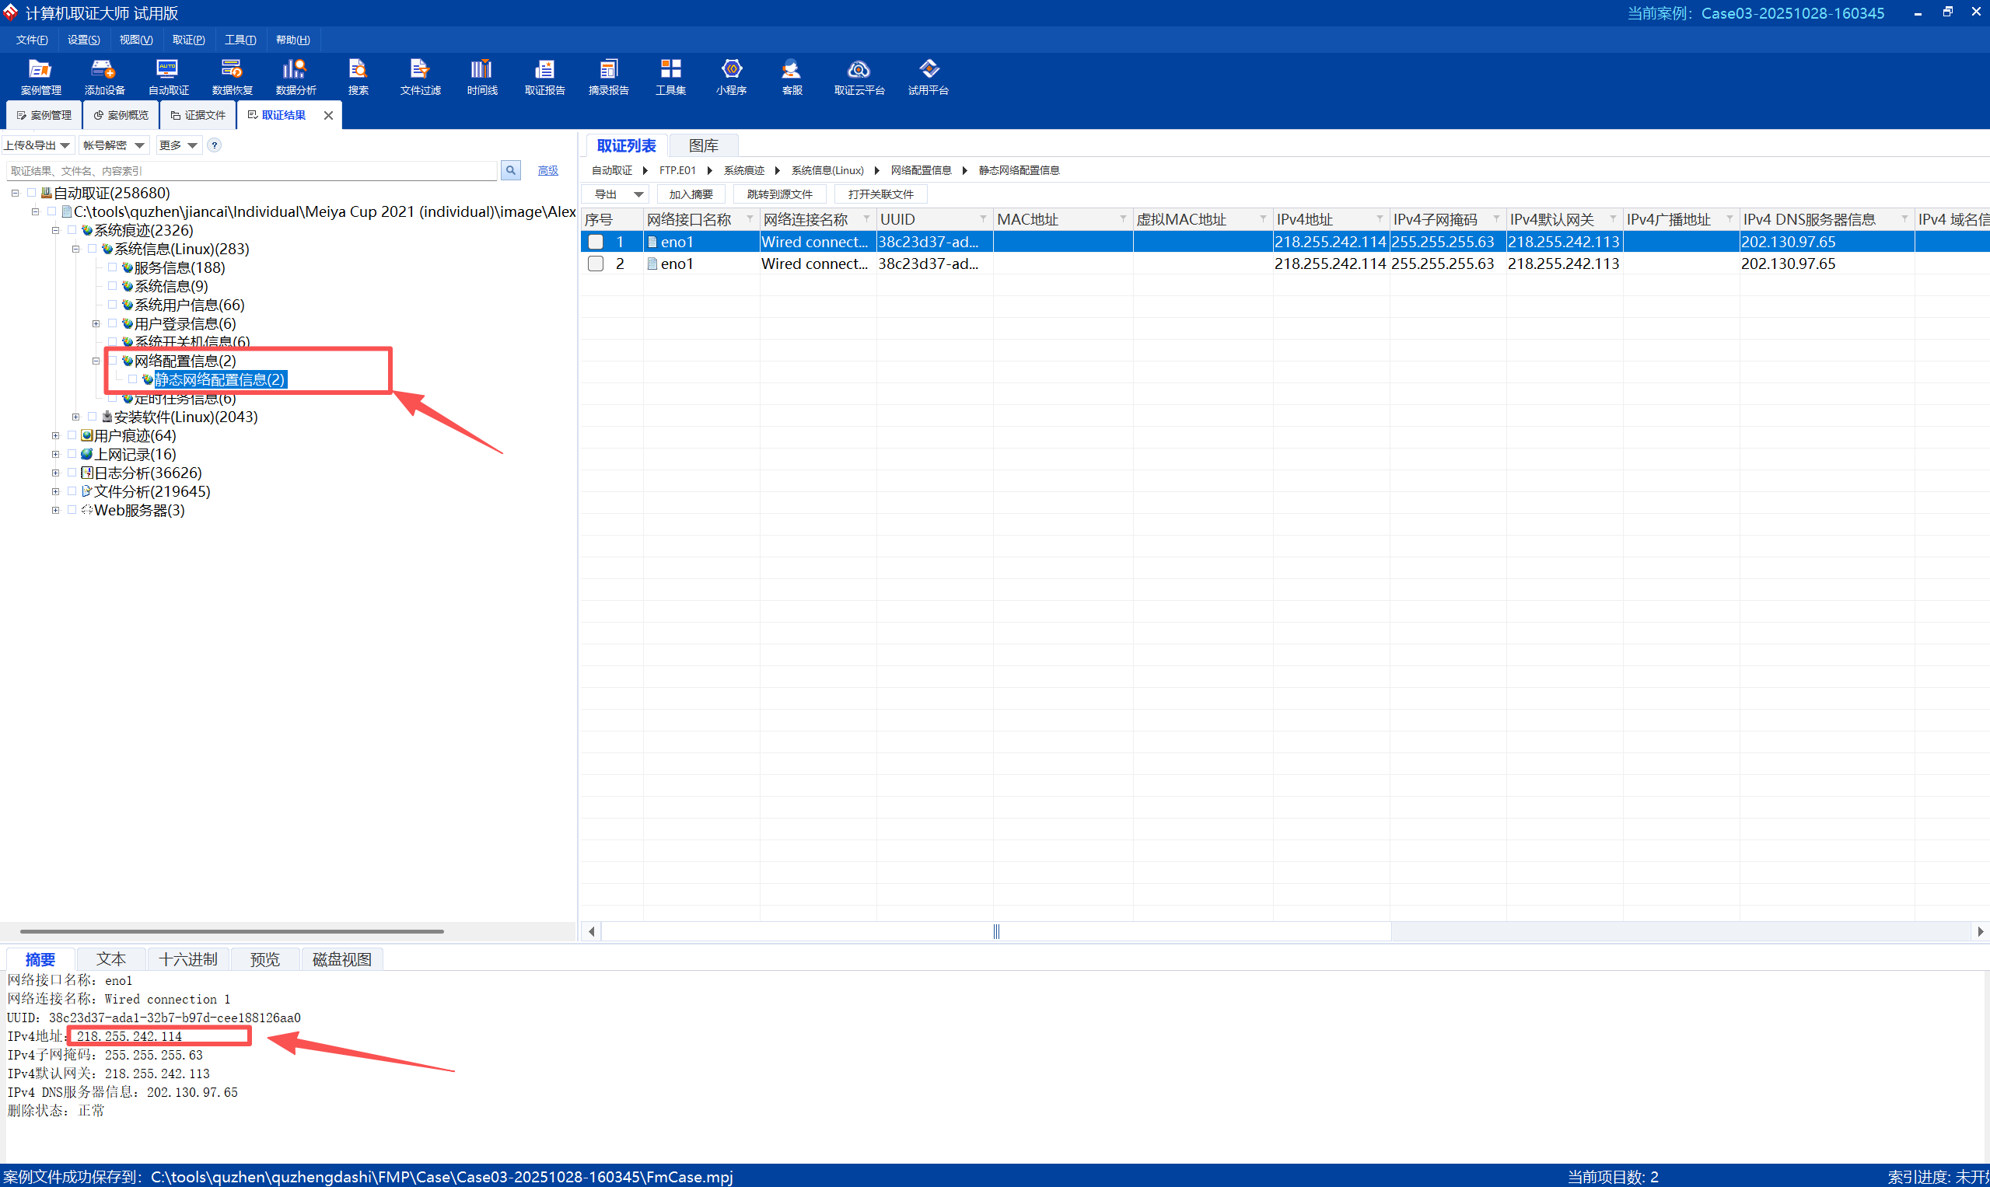The image size is (1990, 1187).
Task: Open the 导出 dropdown arrow
Action: [x=638, y=194]
